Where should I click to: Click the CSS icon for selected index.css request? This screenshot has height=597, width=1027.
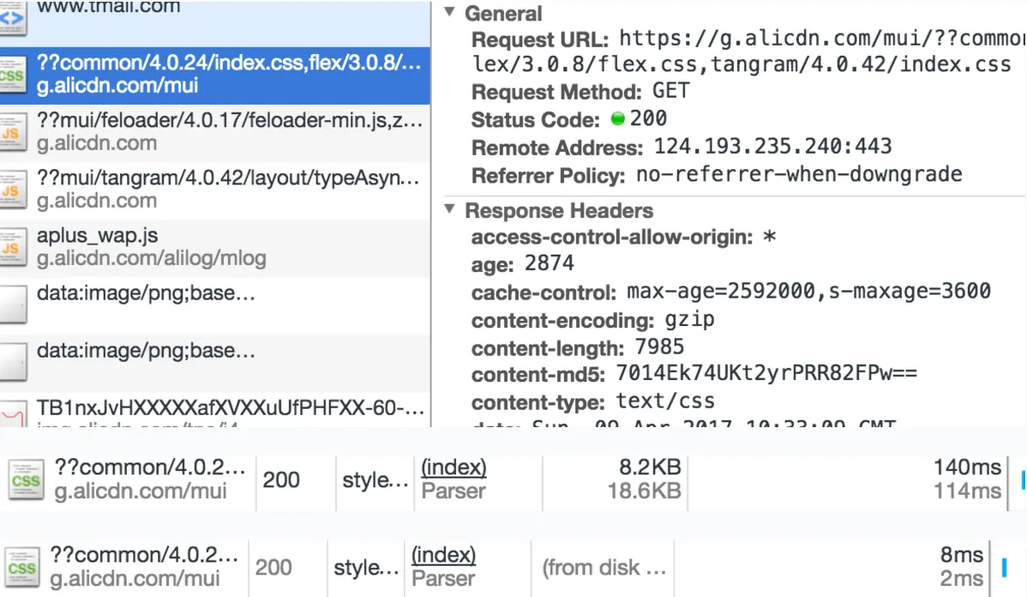(12, 75)
